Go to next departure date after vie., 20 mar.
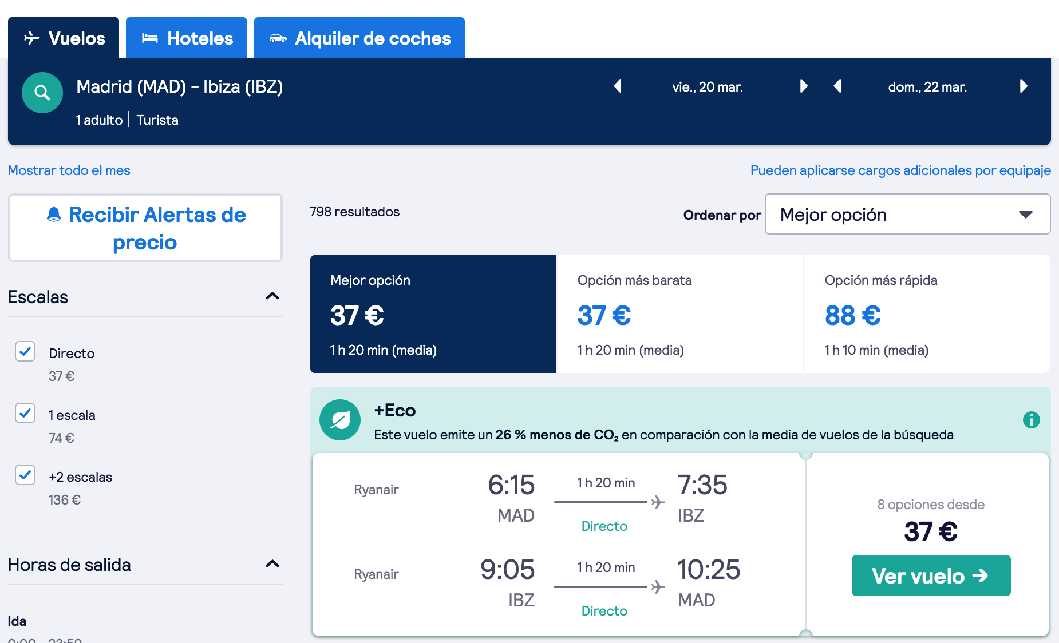 pos(804,86)
